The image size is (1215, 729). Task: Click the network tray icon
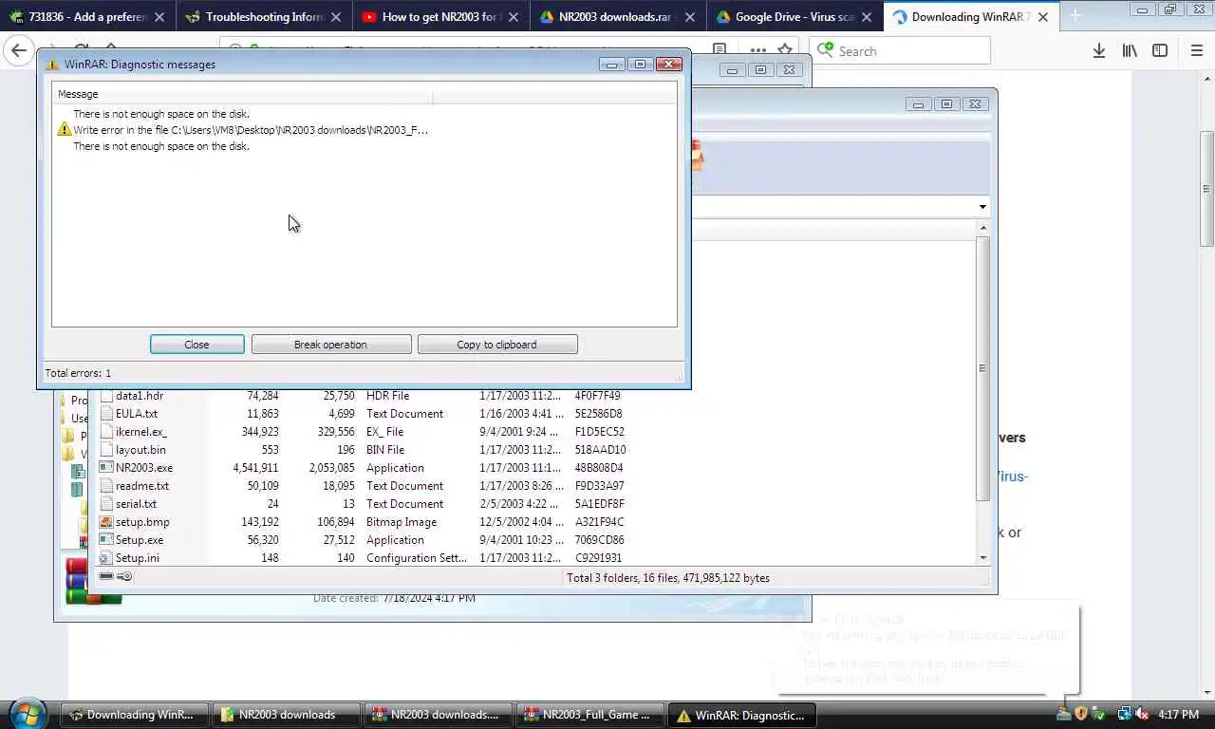[x=1124, y=714]
